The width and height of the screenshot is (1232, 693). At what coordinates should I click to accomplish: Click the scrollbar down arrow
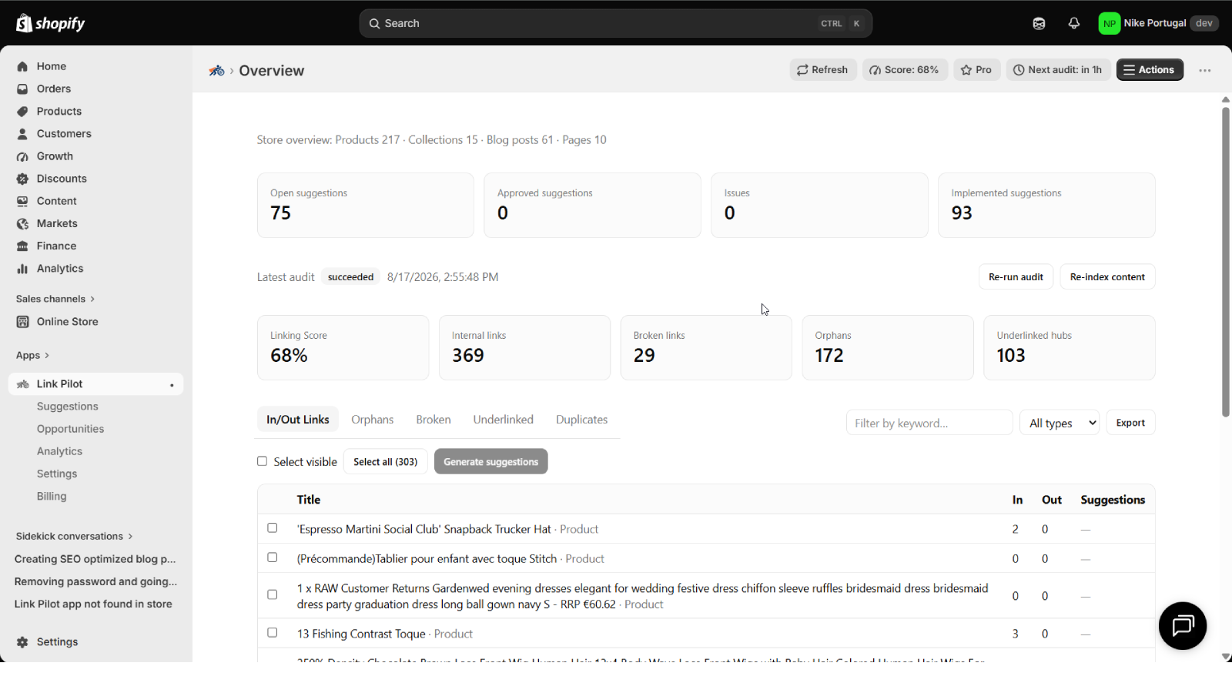click(x=1226, y=657)
